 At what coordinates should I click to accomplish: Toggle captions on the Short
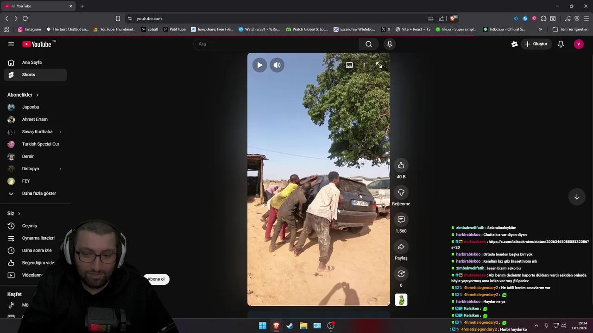[x=349, y=65]
